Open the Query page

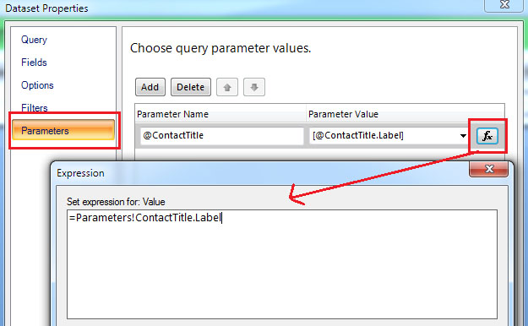[34, 40]
